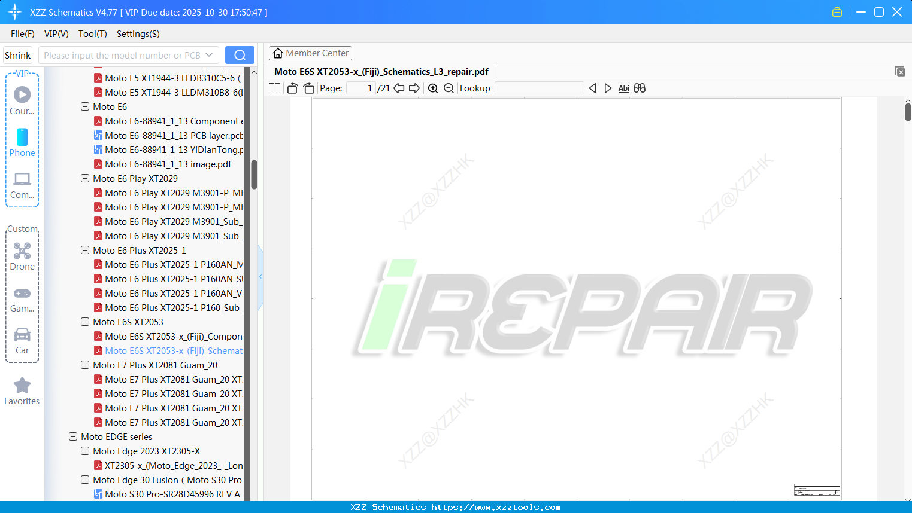Click the xzztools.com link in status bar
912x513 pixels.
496,507
